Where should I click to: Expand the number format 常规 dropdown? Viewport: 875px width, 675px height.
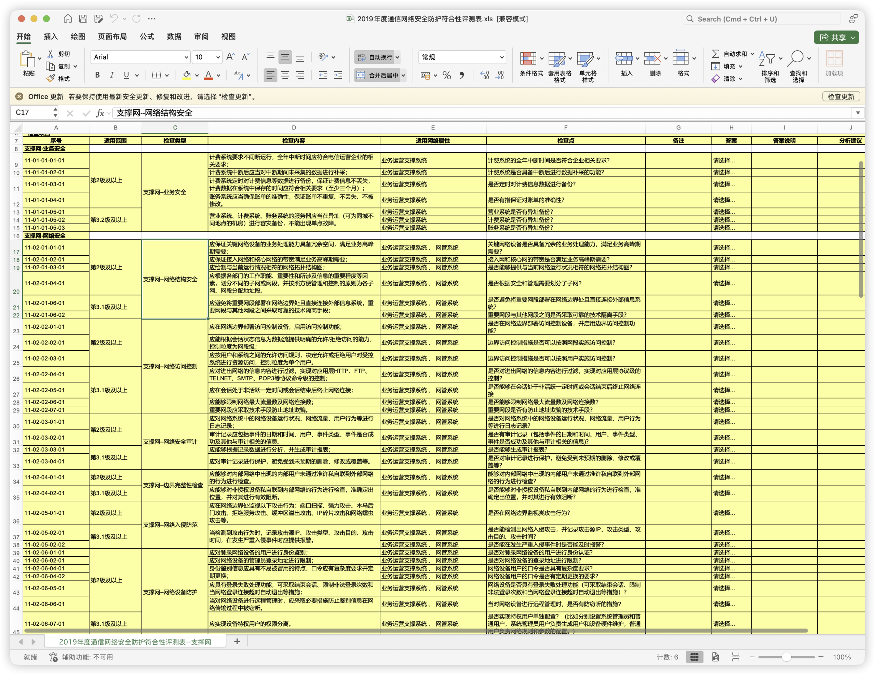point(462,57)
